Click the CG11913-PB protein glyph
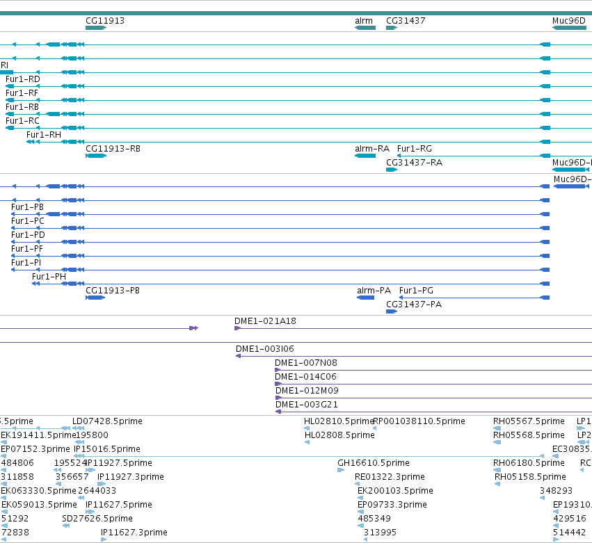The image size is (592, 543). (95, 298)
